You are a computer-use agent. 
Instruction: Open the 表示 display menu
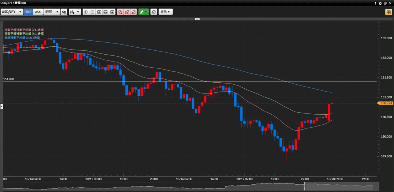pos(166,12)
